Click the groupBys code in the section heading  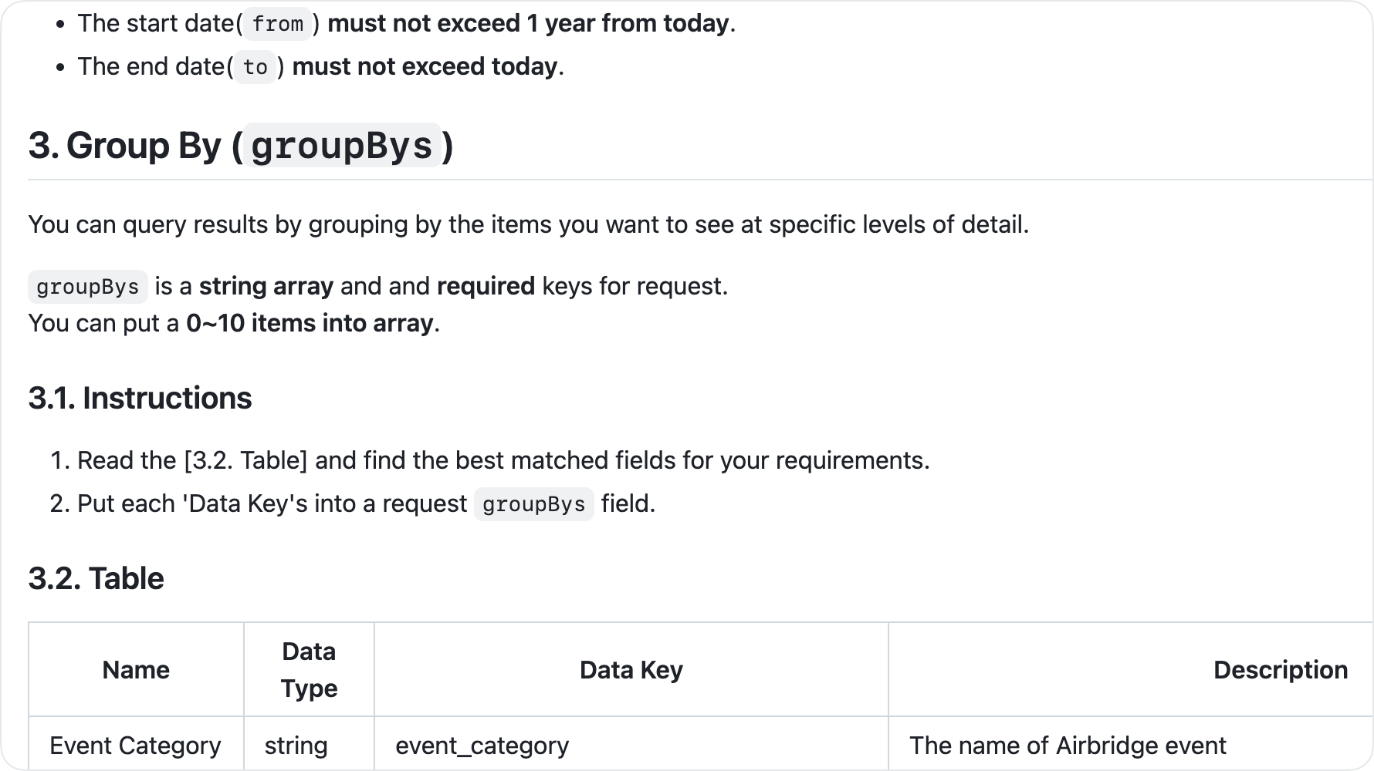[342, 146]
